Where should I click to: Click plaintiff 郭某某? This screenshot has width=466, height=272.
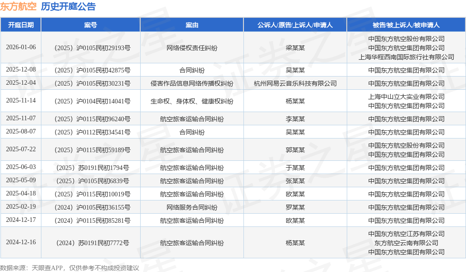pyautogui.click(x=295, y=150)
